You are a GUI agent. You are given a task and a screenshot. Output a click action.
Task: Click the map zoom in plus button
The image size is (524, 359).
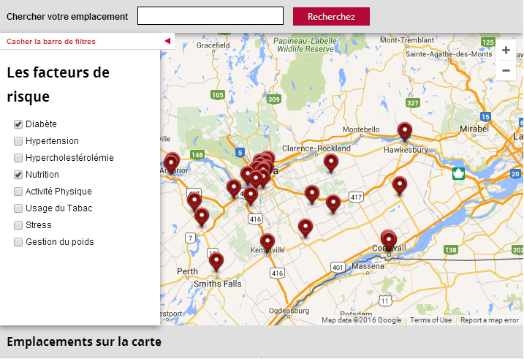pyautogui.click(x=506, y=50)
